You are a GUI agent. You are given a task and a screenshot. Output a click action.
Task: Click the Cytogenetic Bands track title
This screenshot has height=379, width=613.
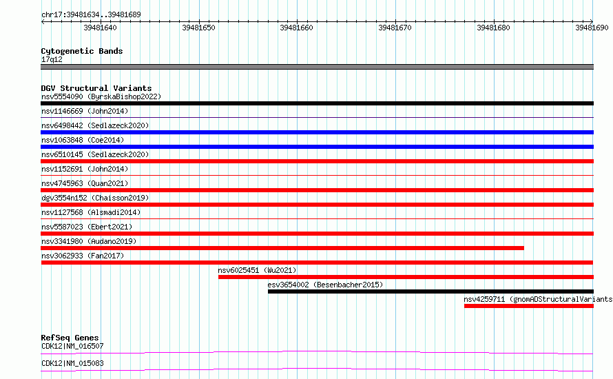[x=82, y=51]
